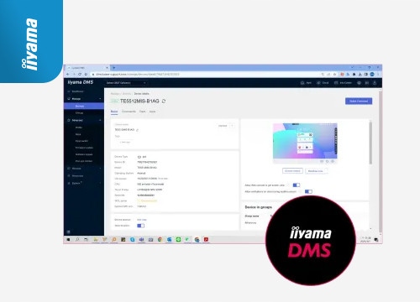Switch to the Basic tab
The height and width of the screenshot is (302, 420).
click(x=114, y=112)
